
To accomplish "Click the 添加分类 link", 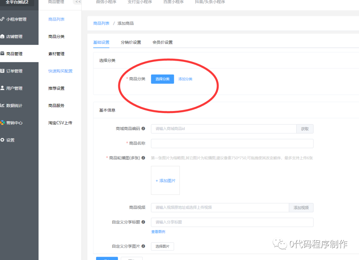I will point(185,79).
